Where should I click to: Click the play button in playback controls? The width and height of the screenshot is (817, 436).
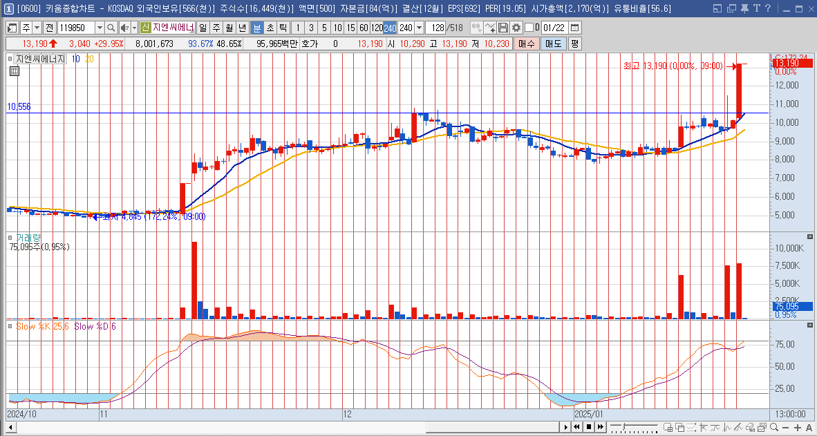point(566,428)
